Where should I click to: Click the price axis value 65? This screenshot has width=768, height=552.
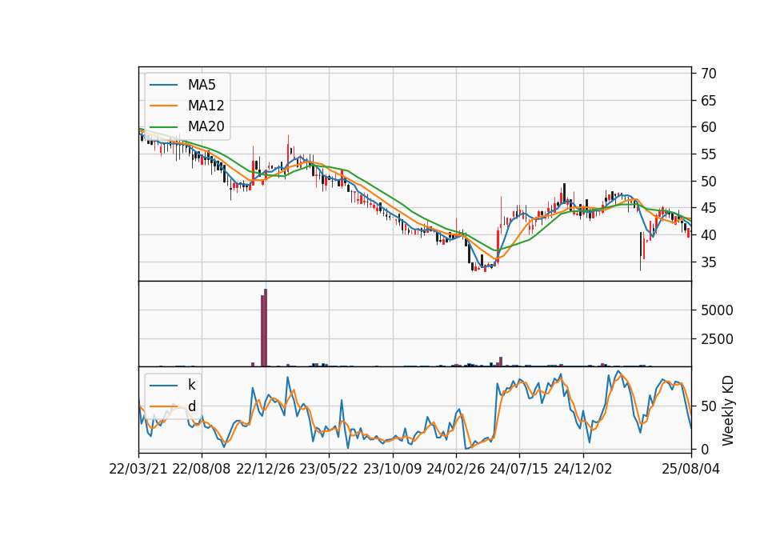pos(708,101)
